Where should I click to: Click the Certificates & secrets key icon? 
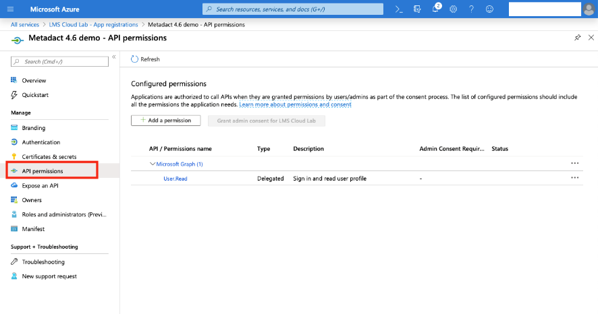point(14,156)
